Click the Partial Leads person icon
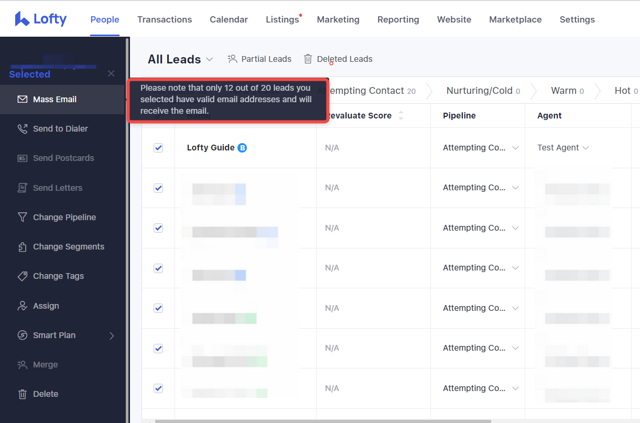Screen dimensions: 640x423 [x=232, y=59]
